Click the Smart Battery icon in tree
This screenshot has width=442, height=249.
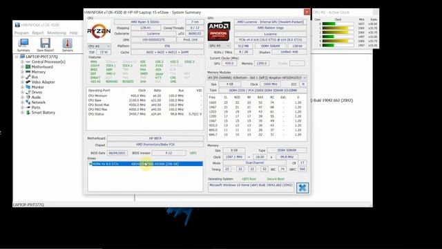(x=28, y=113)
